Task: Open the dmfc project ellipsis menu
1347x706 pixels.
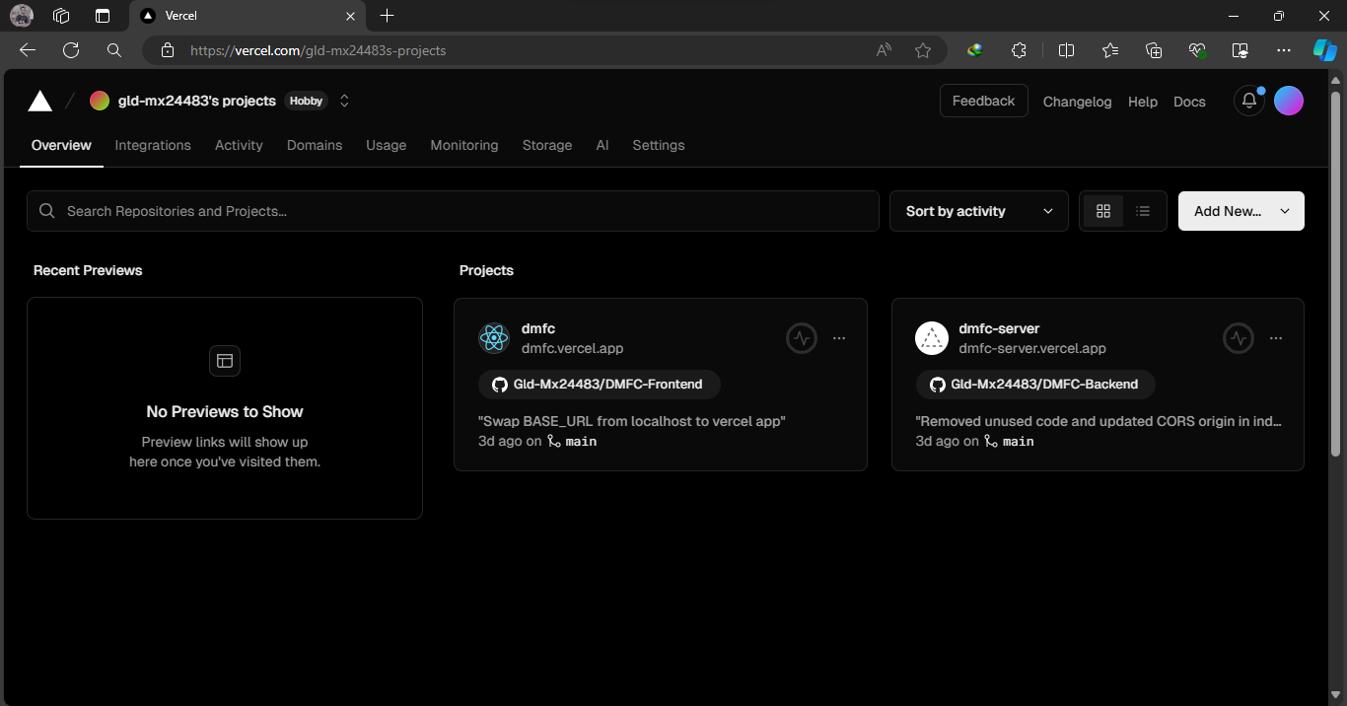Action: point(839,337)
